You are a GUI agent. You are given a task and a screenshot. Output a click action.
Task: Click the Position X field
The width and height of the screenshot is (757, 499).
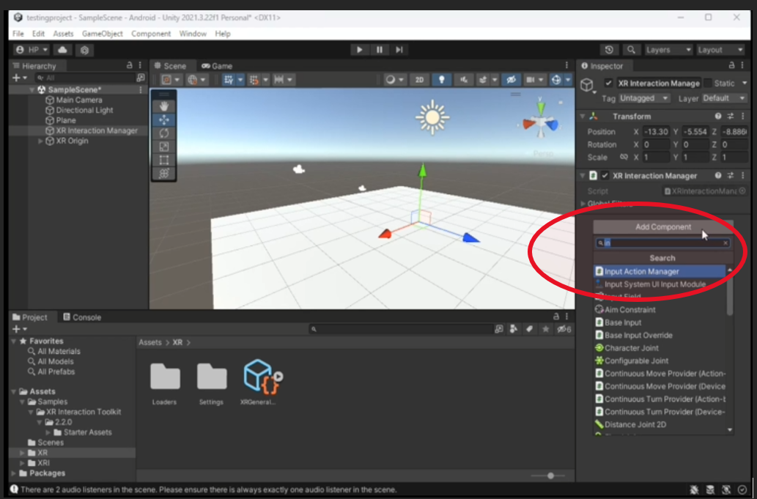click(x=657, y=131)
